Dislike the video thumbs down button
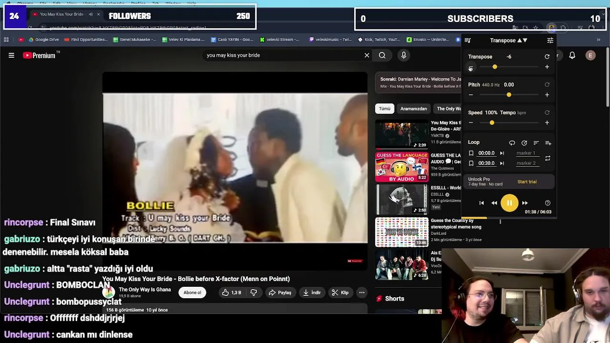Image resolution: width=610 pixels, height=343 pixels. click(x=254, y=293)
